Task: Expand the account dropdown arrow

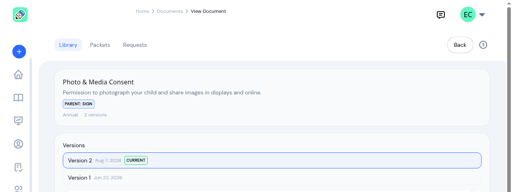Action: click(482, 15)
